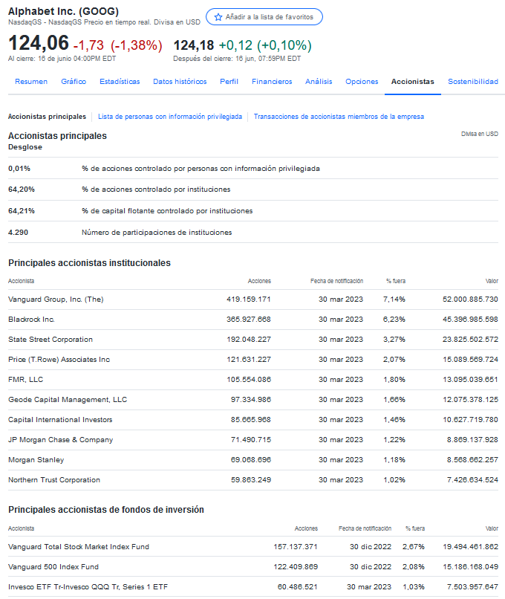Open Lista de personas con información privilegiada

point(170,117)
